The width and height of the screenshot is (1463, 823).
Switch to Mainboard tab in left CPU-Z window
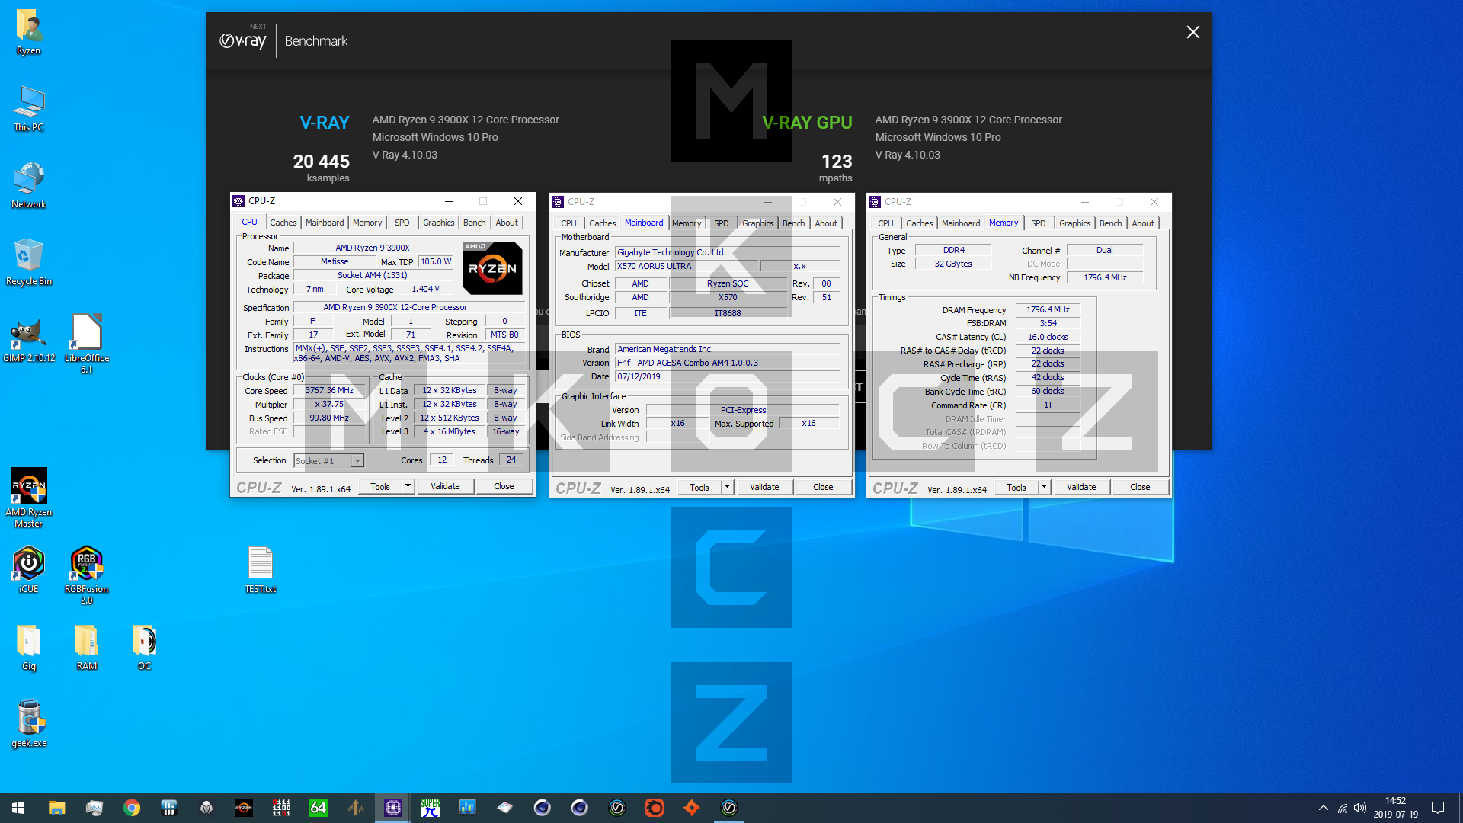tap(325, 223)
